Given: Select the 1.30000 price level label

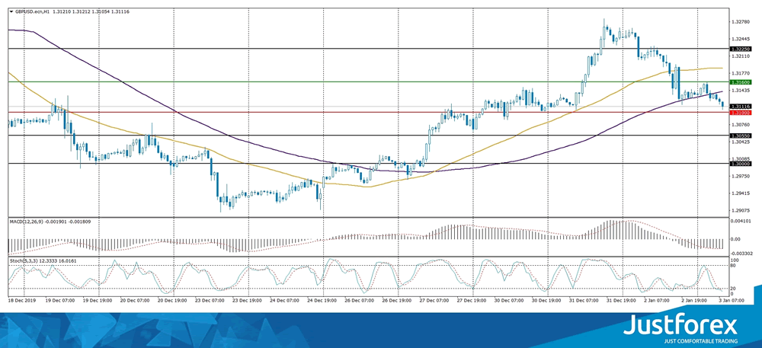Looking at the screenshot, I should [x=741, y=164].
